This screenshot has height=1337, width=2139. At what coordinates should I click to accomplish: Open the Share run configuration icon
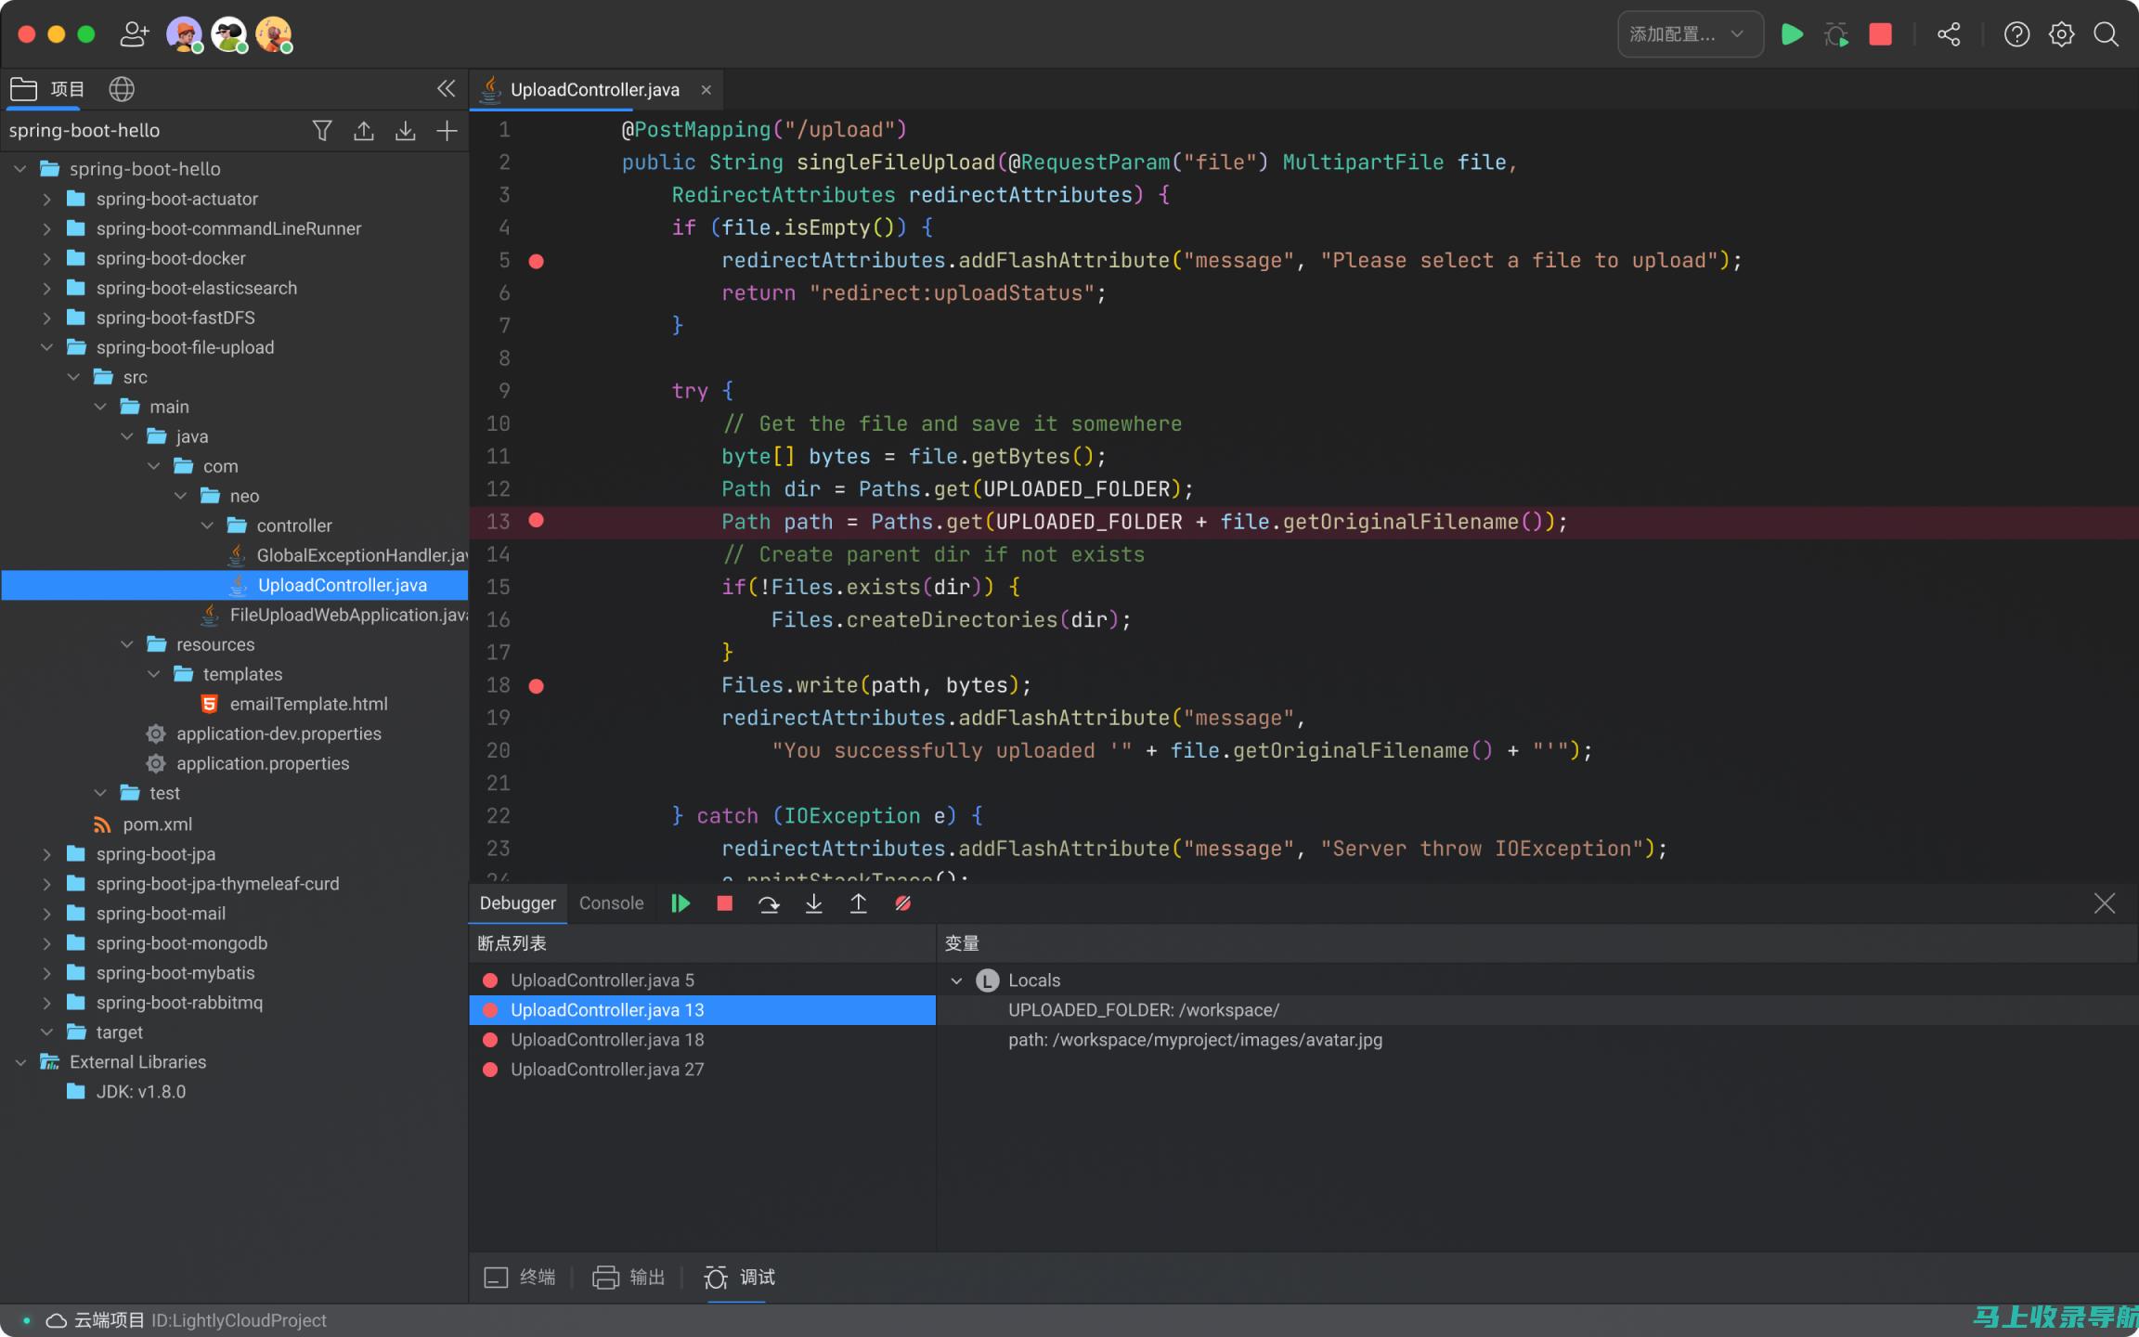(x=1947, y=32)
